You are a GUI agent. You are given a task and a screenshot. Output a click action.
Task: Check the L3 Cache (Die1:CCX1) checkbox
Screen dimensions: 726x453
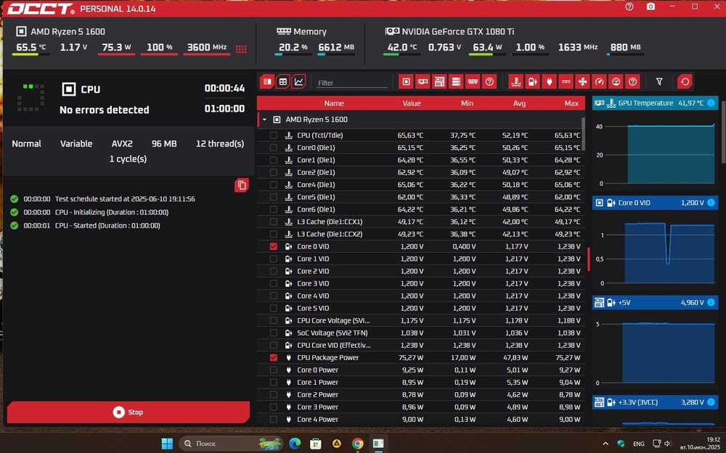coord(274,222)
